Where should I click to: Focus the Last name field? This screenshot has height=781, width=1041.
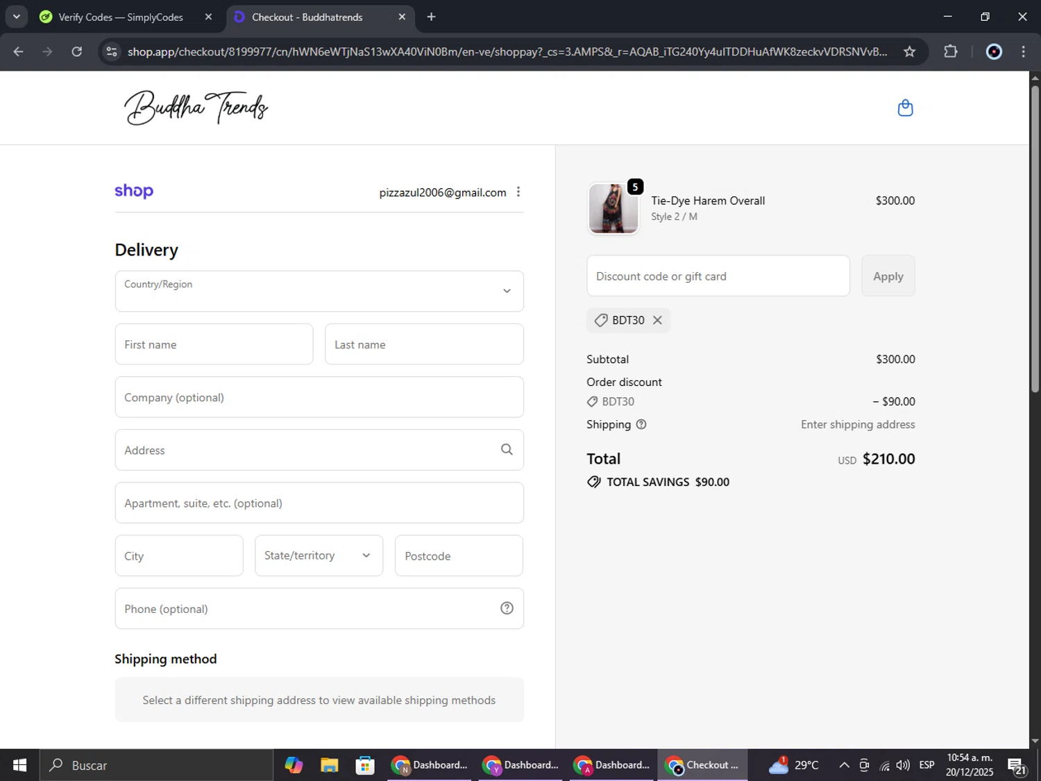424,344
